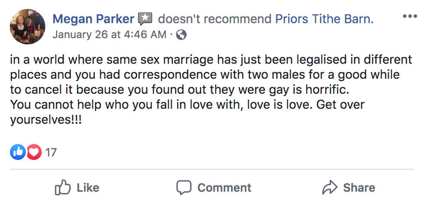Image resolution: width=424 pixels, height=204 pixels.
Task: Open Megan Parker's profile picture
Action: coord(27,25)
